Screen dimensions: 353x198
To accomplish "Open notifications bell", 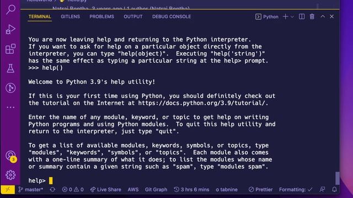I will tap(335, 190).
